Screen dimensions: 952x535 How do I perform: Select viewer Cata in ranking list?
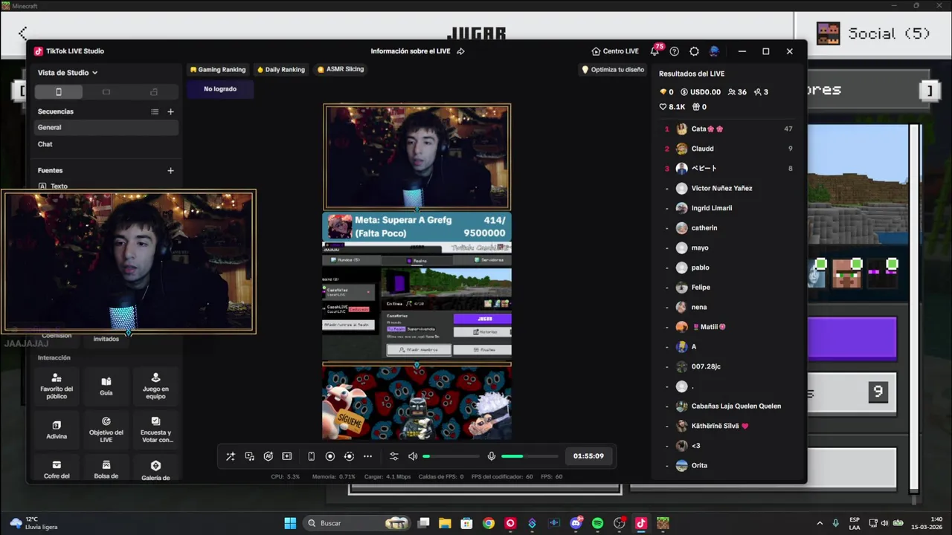(x=729, y=129)
